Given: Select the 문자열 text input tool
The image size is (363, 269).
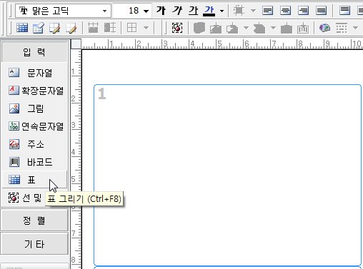Looking at the screenshot, I should point(34,73).
